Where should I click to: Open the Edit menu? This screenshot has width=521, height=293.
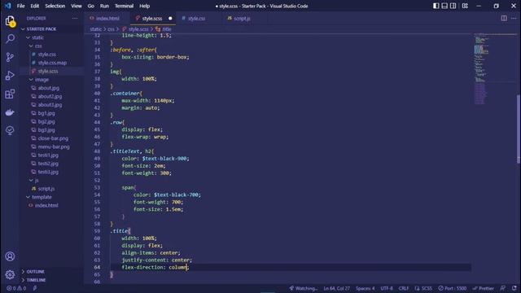[34, 6]
